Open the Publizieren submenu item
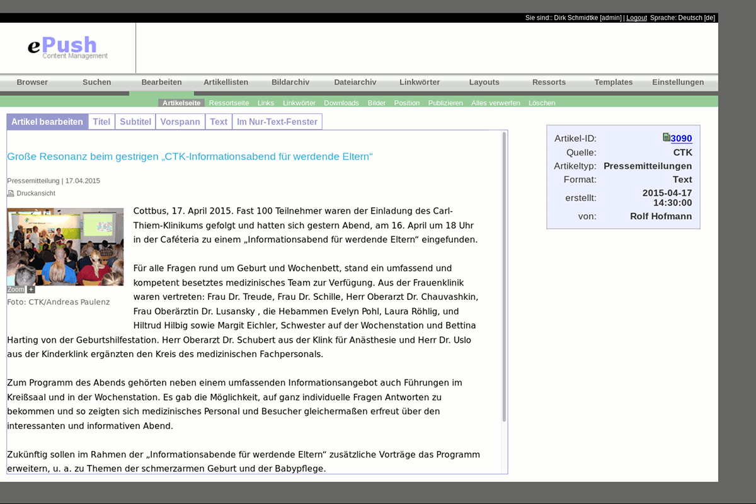The width and height of the screenshot is (756, 504). [x=445, y=103]
